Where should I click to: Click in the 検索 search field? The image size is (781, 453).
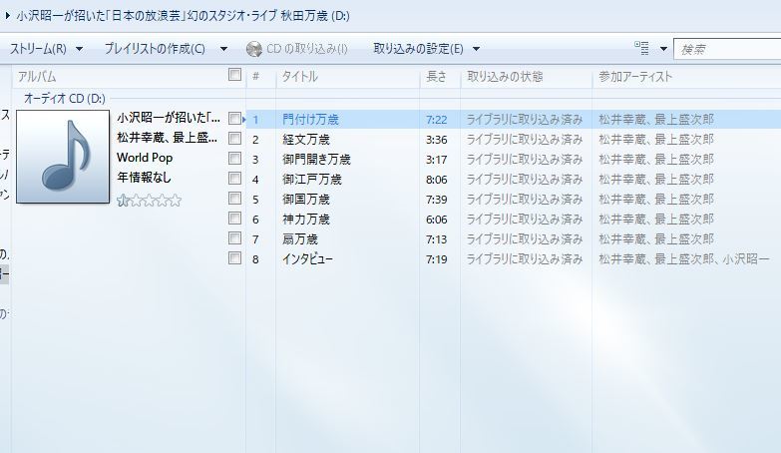pos(727,49)
